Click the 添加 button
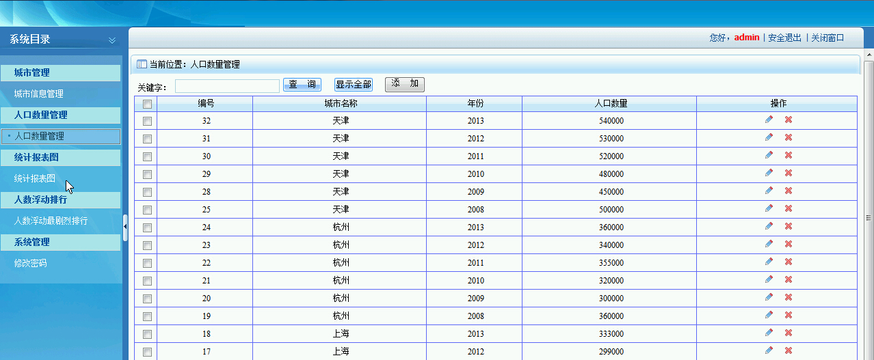The image size is (874, 360). coord(405,84)
